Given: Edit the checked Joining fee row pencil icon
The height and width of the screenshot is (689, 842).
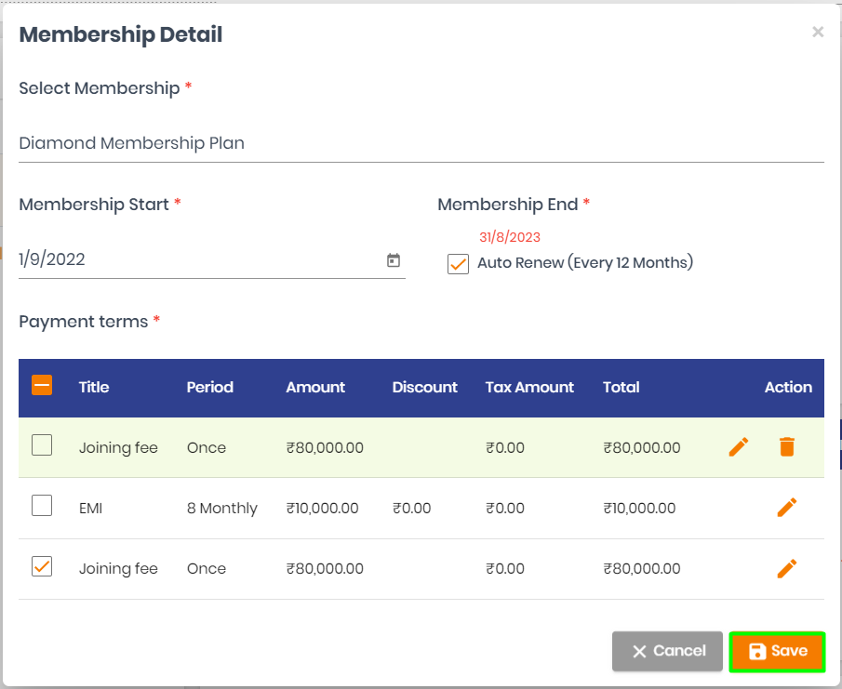Looking at the screenshot, I should (787, 568).
